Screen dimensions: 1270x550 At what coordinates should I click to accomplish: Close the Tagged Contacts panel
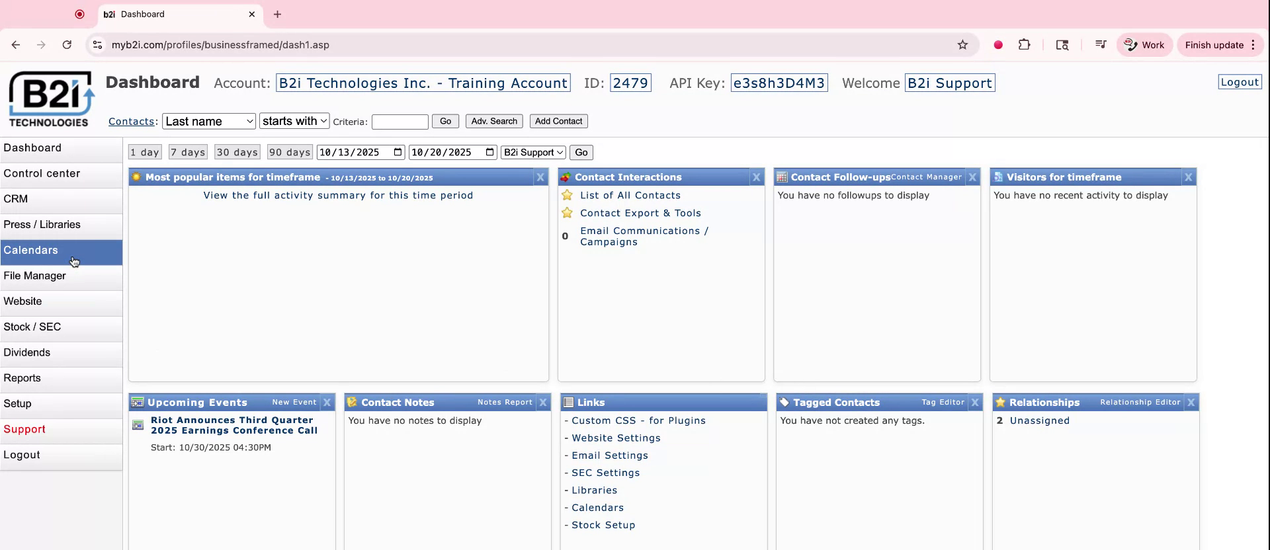(x=975, y=402)
